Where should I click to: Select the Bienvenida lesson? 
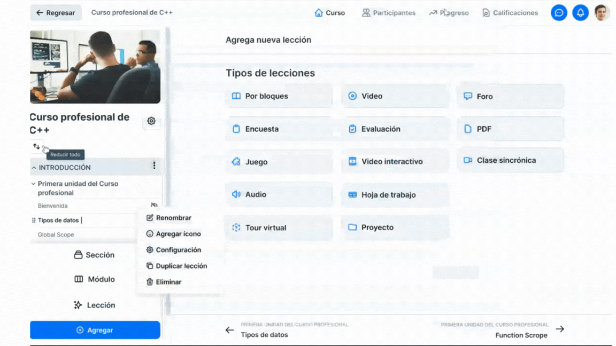(52, 206)
